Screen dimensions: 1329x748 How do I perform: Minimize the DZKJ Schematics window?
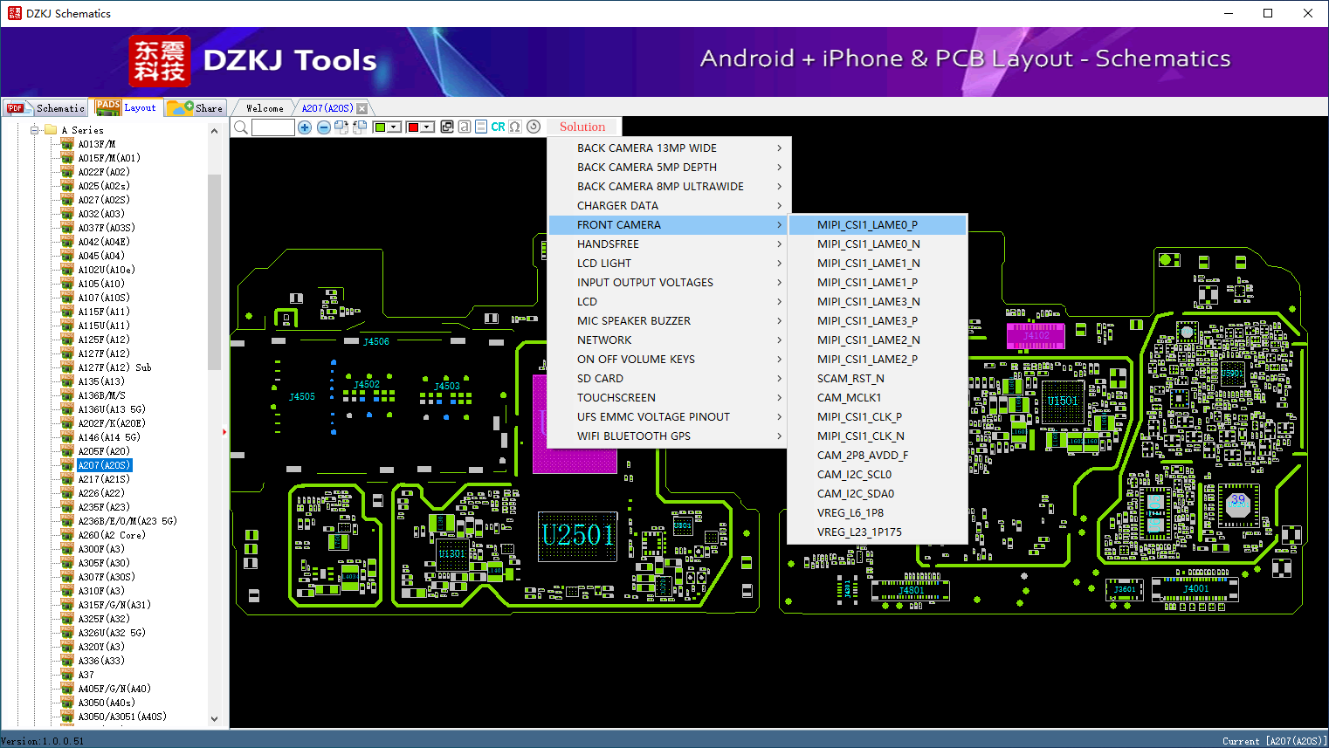point(1228,13)
